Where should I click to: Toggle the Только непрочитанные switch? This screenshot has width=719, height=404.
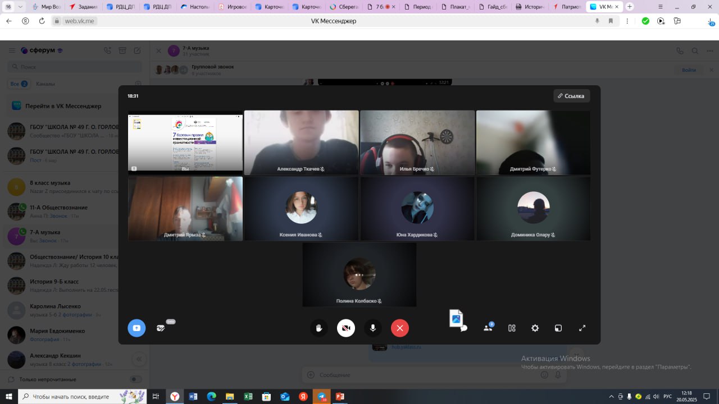[136, 379]
